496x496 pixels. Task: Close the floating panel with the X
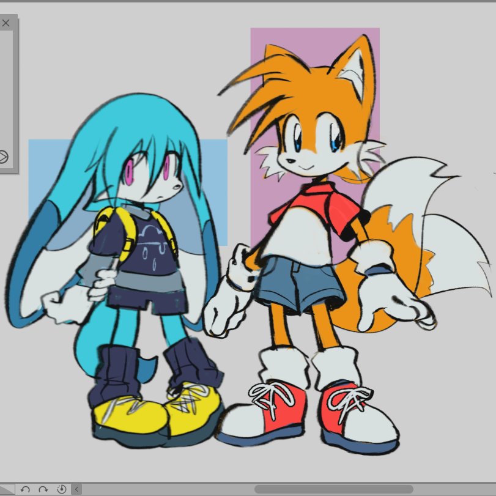click(x=6, y=23)
